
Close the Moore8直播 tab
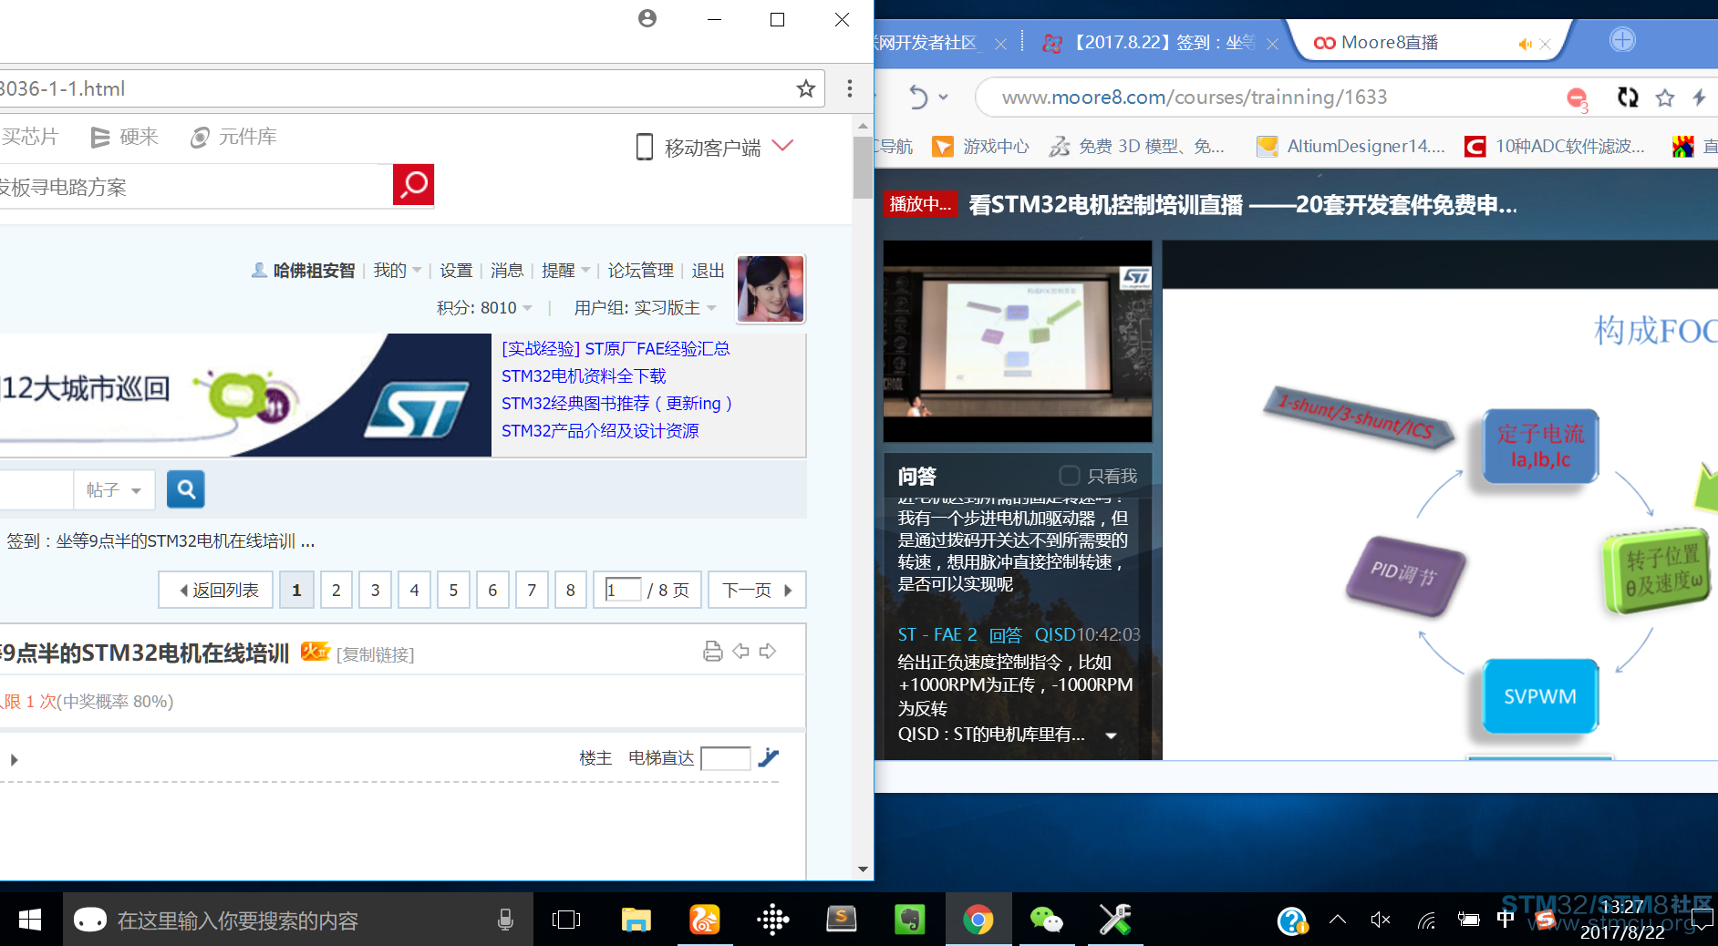(1545, 44)
